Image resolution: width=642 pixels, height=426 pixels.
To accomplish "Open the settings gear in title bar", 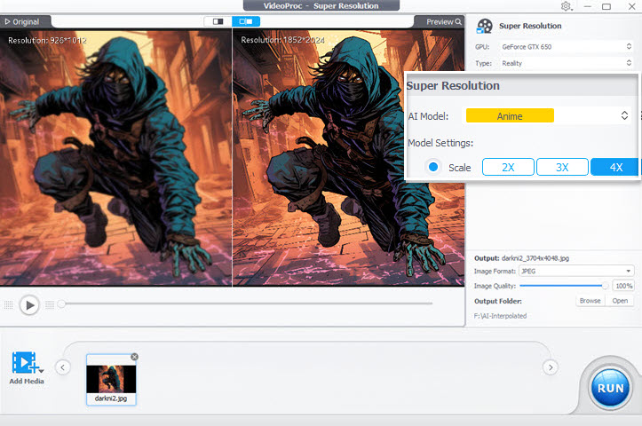I will point(567,6).
